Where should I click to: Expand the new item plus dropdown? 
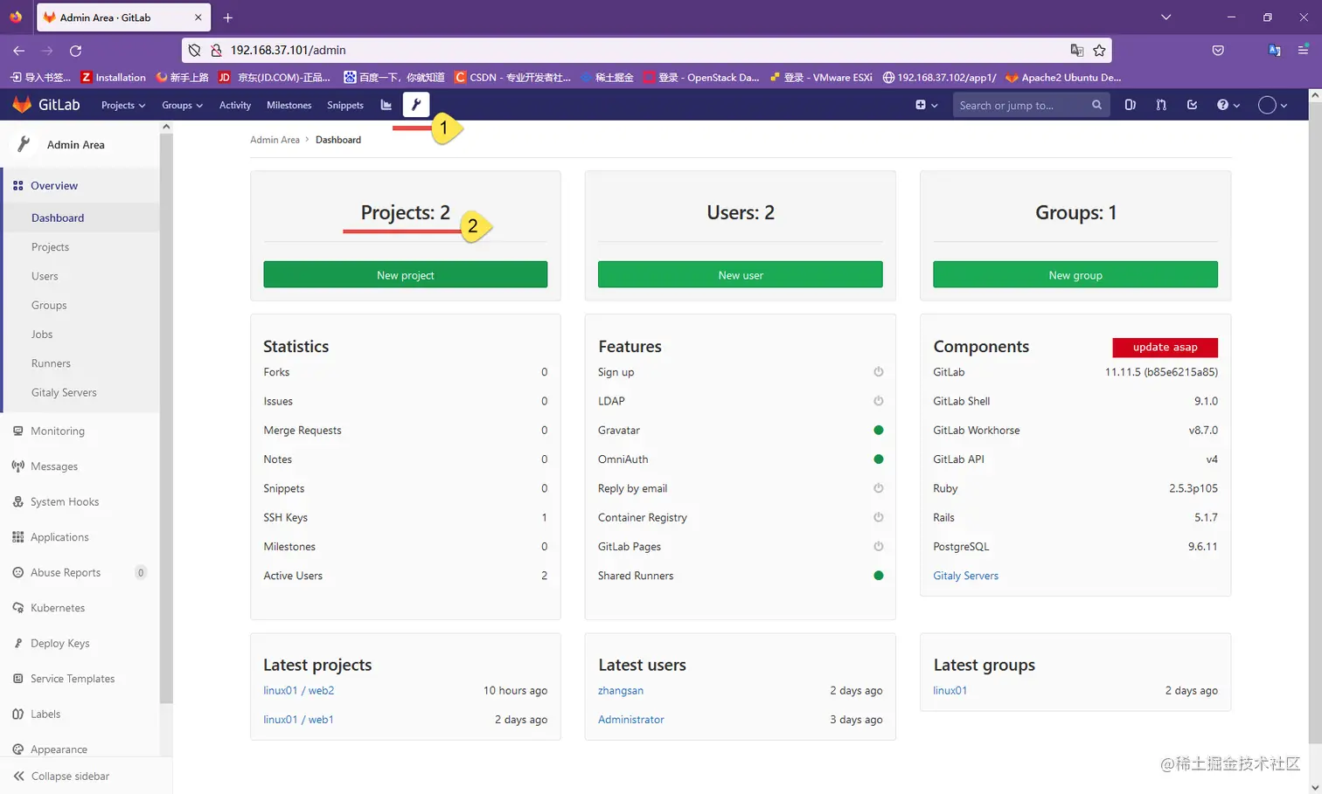tap(926, 105)
